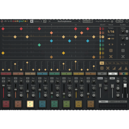129x129 pixels.
Task: Toggle the pin icon next to Pattern 1
Action: click(45, 21)
